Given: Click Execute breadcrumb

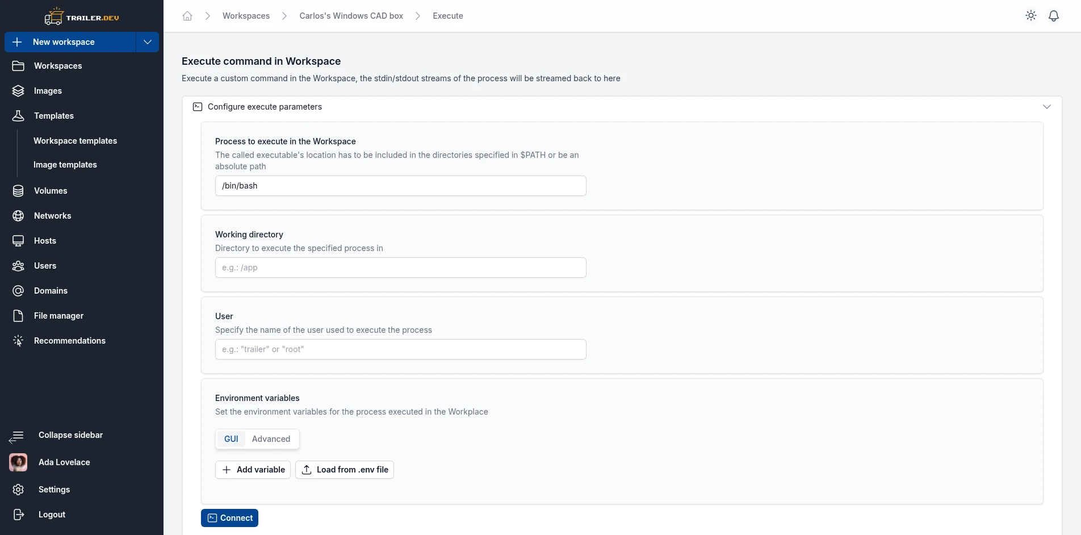Looking at the screenshot, I should [x=448, y=16].
